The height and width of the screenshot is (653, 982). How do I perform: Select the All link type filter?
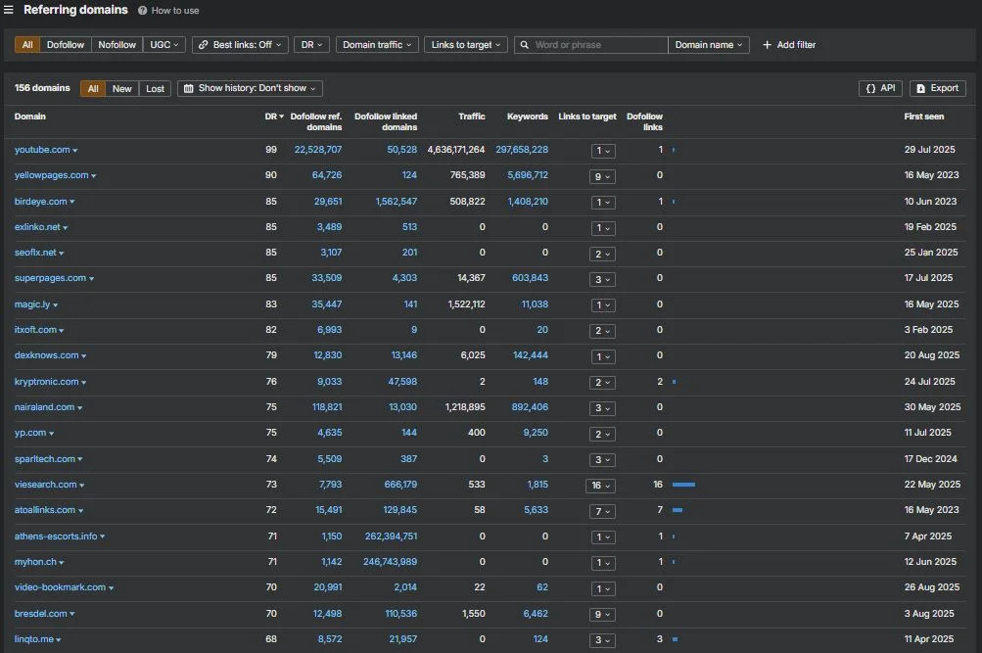pos(27,45)
